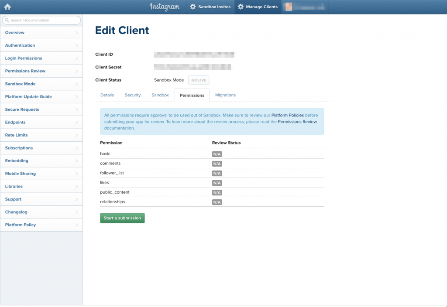The height and width of the screenshot is (307, 447).
Task: Expand the Endpoints sidebar arrow
Action: tap(77, 123)
